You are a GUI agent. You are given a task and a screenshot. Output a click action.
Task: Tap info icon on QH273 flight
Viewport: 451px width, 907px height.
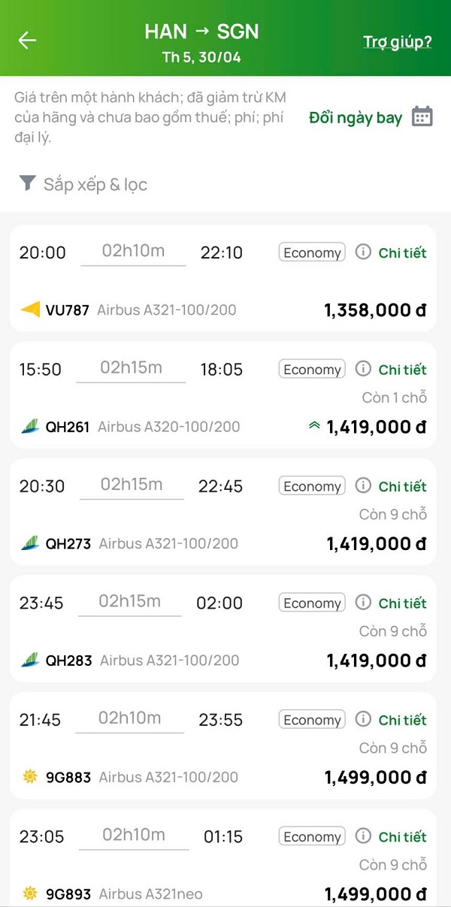[363, 485]
